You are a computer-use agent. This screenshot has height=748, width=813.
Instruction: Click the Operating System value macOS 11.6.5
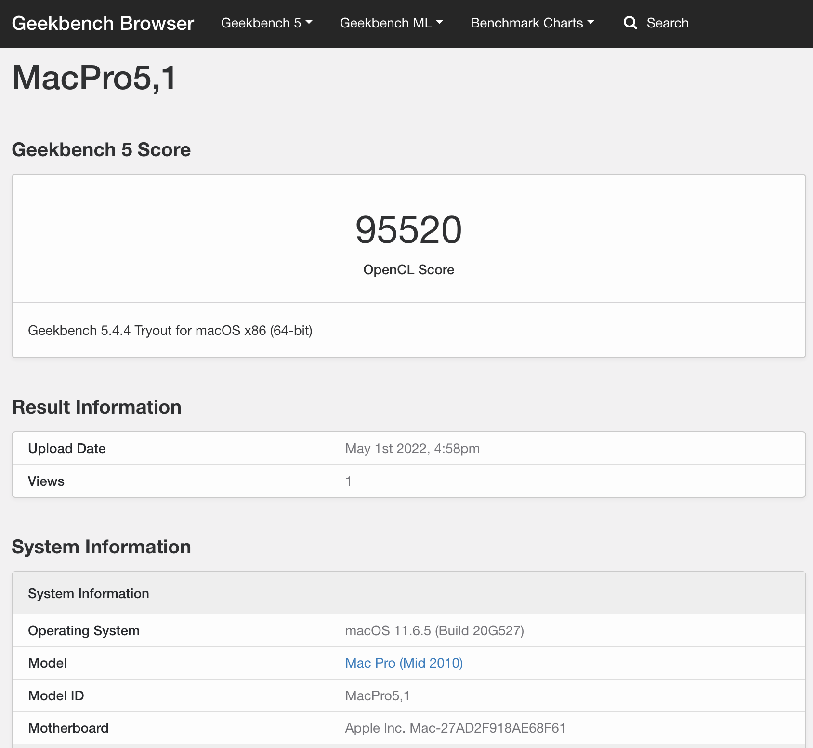[x=434, y=630]
